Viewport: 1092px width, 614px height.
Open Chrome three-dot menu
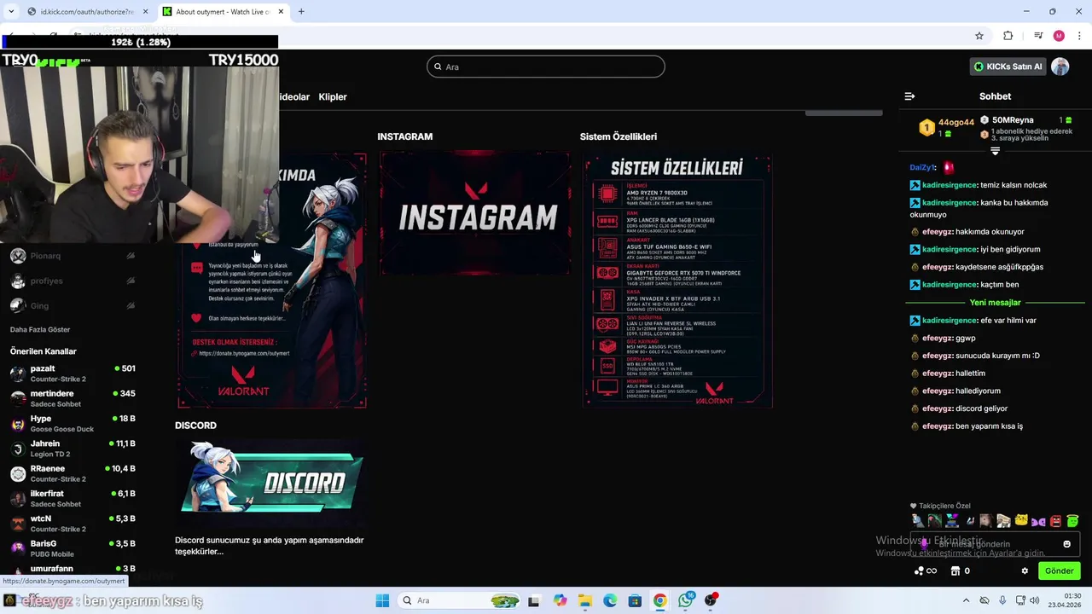pos(1080,36)
